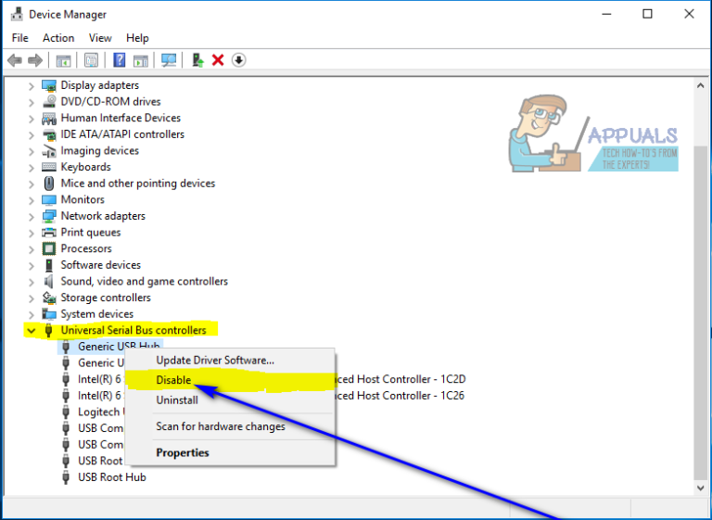Collapse the Universal Serial Bus controllers node
The width and height of the screenshot is (712, 520).
pos(32,331)
